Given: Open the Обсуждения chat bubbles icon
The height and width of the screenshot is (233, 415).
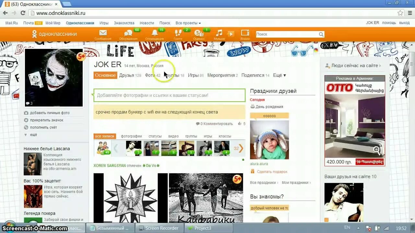Looking at the screenshot, I should (128, 33).
